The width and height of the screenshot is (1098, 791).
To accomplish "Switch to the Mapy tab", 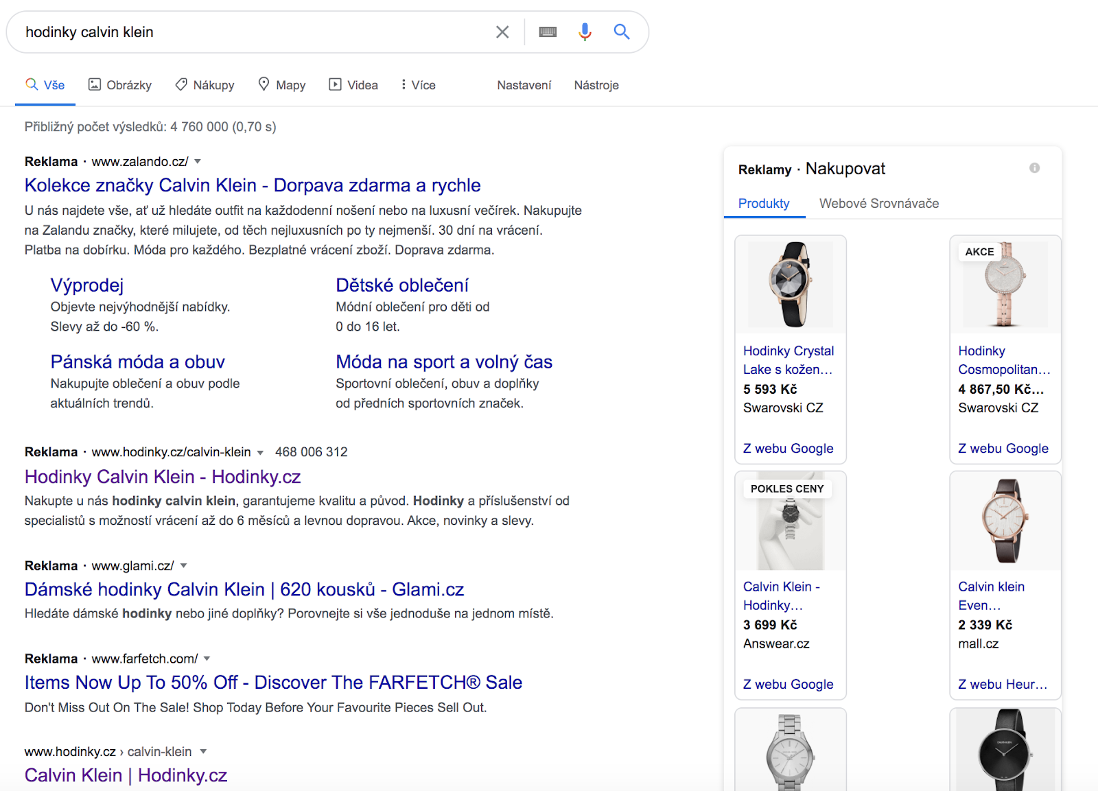I will [281, 85].
